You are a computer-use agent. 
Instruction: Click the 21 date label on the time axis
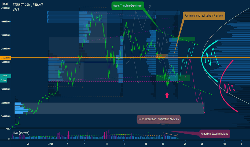click(163, 144)
